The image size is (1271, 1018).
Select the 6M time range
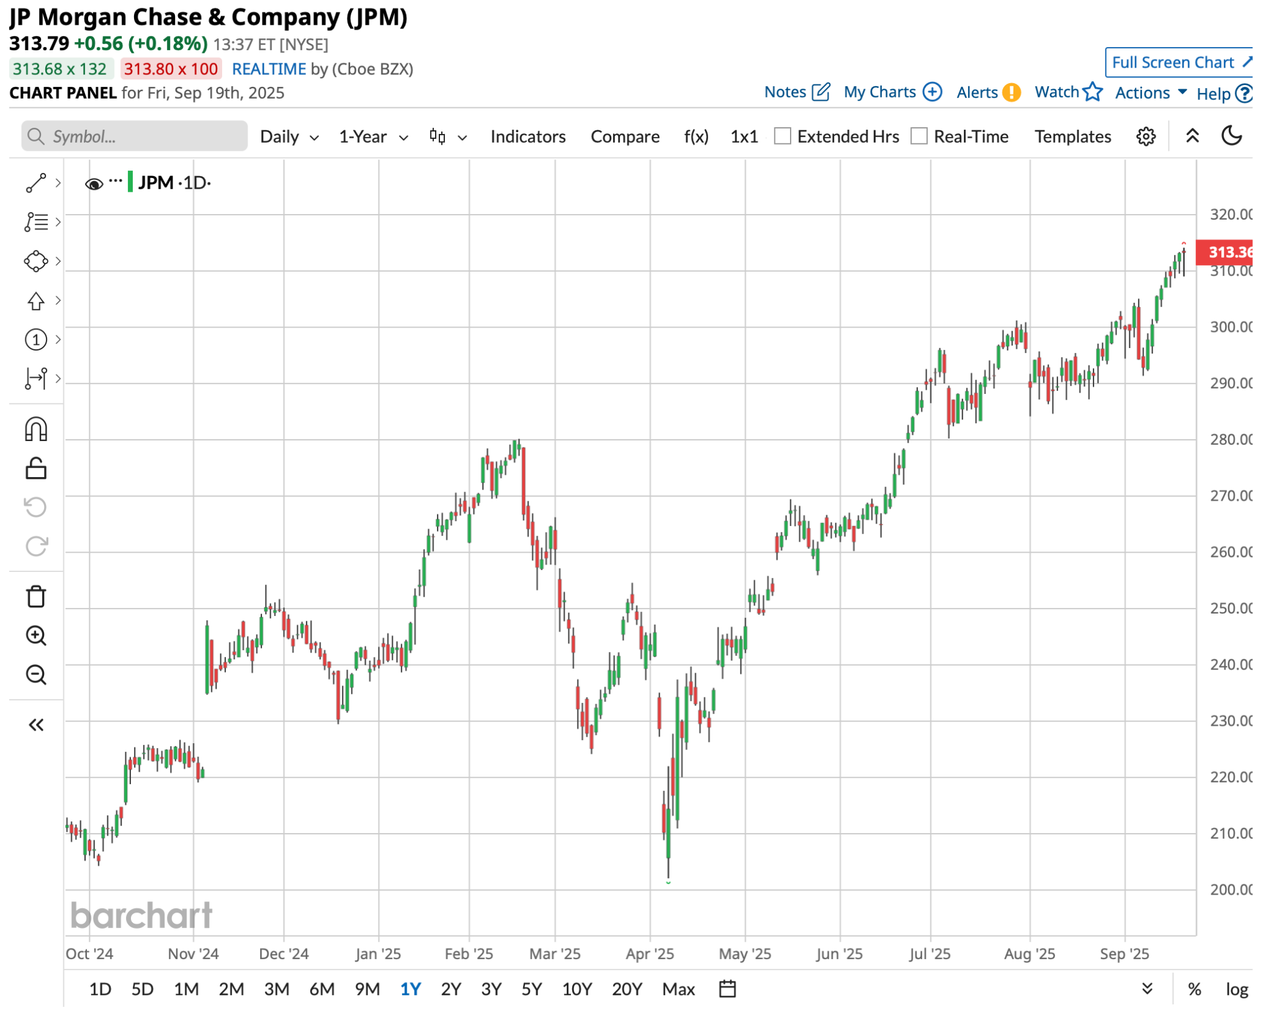[x=322, y=989]
